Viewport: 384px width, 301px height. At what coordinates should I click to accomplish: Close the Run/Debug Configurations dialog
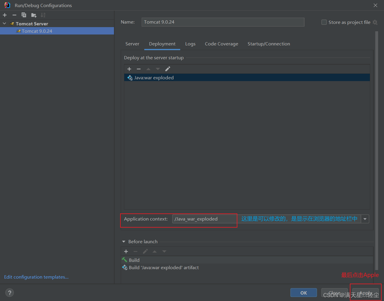tap(375, 5)
